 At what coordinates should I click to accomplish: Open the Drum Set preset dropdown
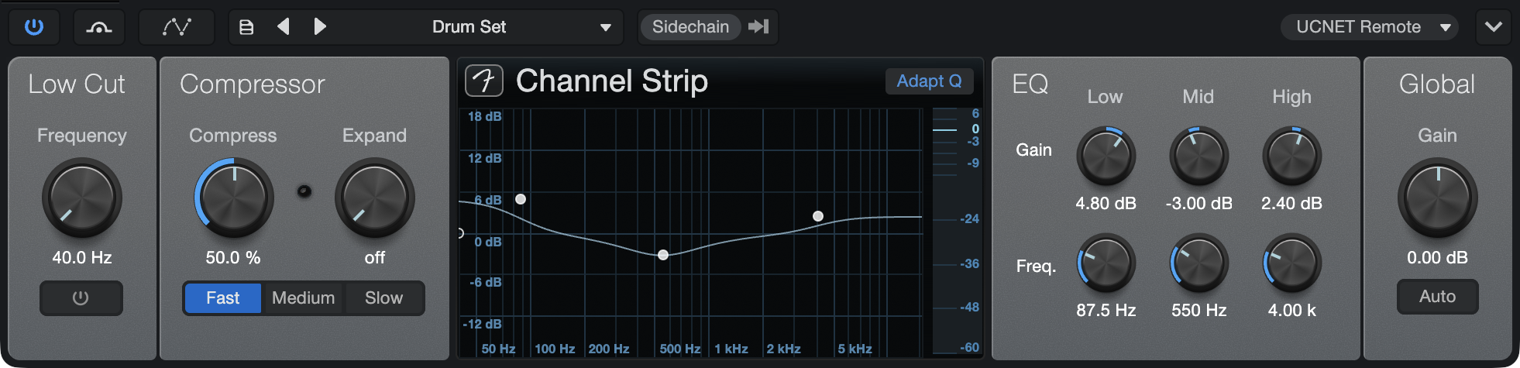tap(521, 27)
